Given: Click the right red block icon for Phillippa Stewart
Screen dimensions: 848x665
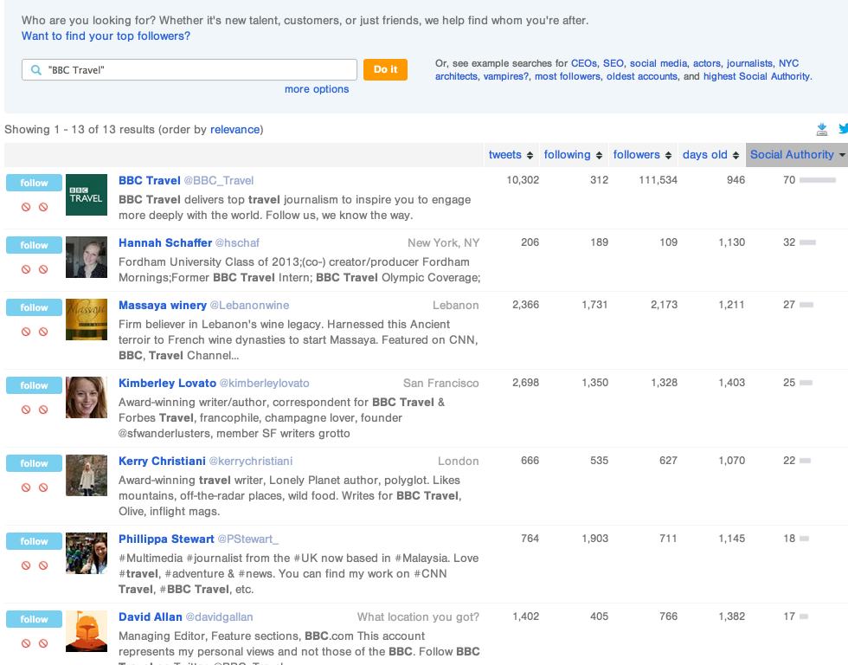Looking at the screenshot, I should [x=43, y=565].
